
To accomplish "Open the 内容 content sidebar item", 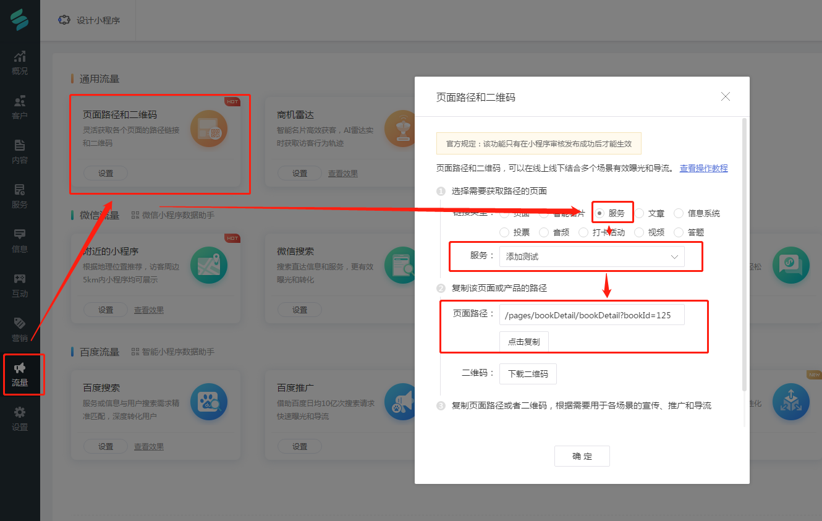I will coord(20,152).
